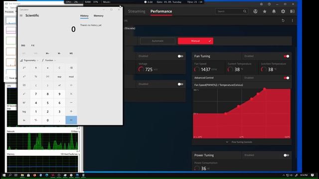This screenshot has height=179, width=319.
Task: Expand Fine Tuning Controls under the fan curve
Action: pyautogui.click(x=239, y=142)
